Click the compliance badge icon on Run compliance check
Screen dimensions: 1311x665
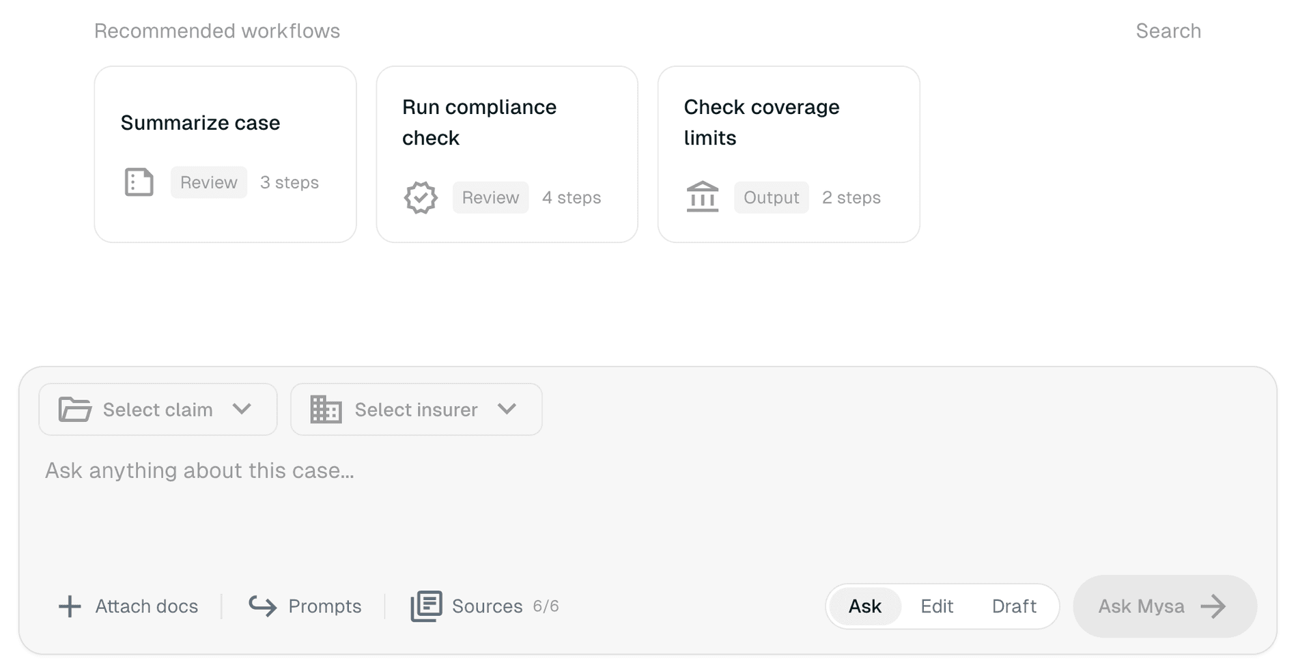point(421,197)
